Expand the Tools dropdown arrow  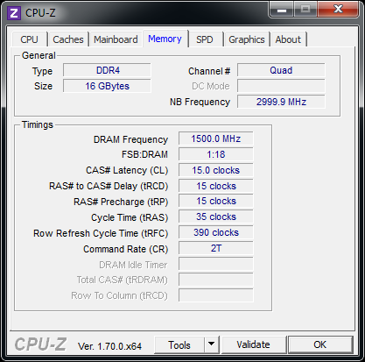(212, 344)
